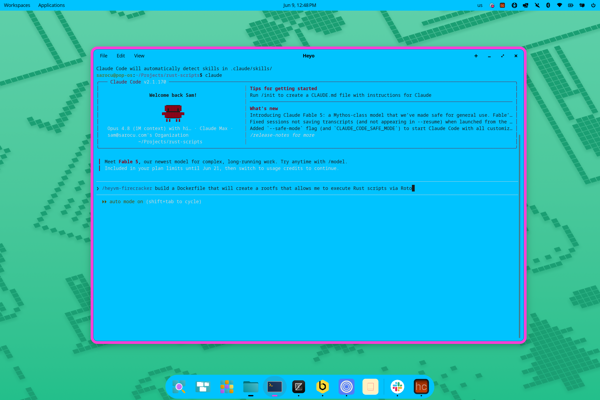Click the orange 'hc' tray icon in the top panel
This screenshot has width=600, height=400.
click(502, 5)
